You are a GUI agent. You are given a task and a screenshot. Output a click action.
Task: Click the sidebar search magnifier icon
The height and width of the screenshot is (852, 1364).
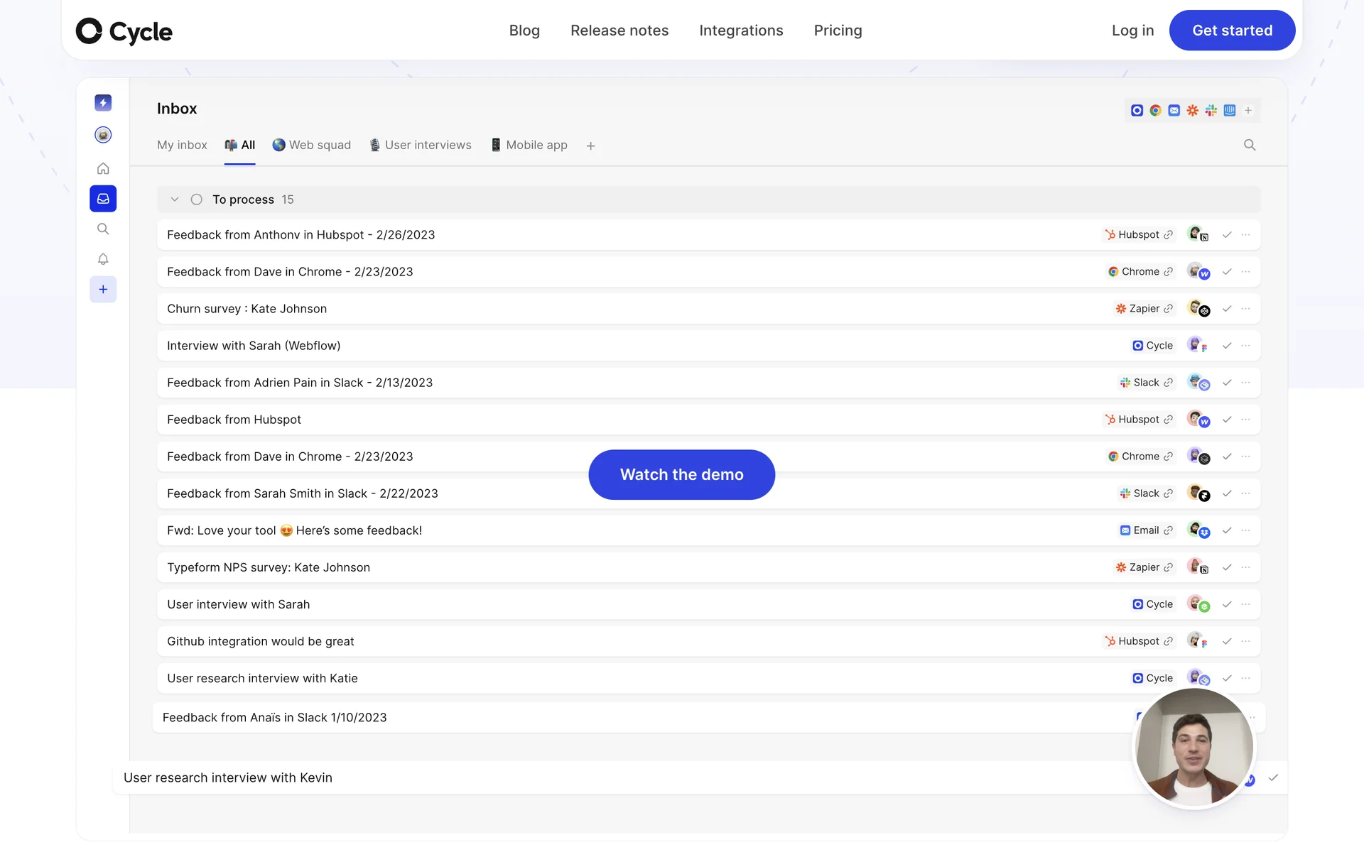103,229
